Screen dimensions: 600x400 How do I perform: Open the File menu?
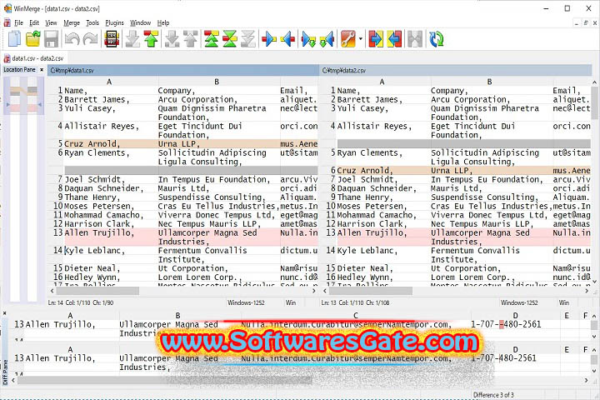18,23
